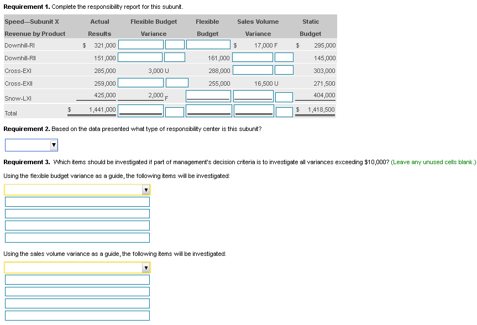
Task: Click the F/U cell for Snow-LXI sales variance
Action: [x=284, y=97]
